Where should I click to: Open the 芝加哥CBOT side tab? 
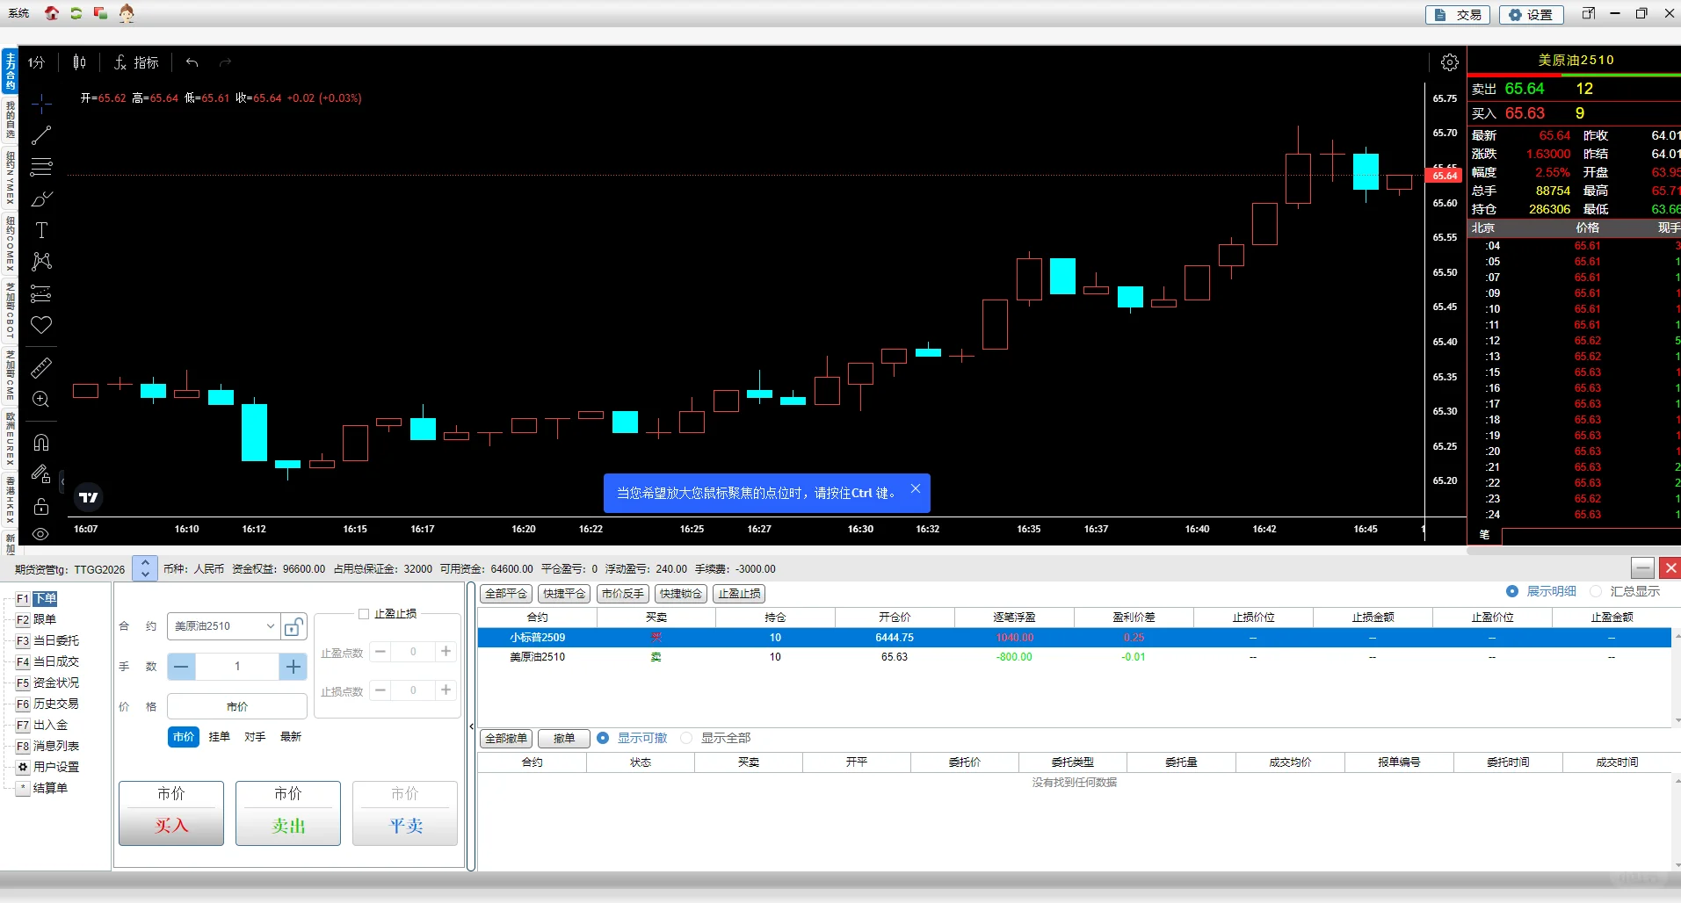[x=10, y=311]
